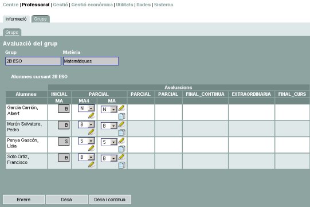Click the Desa button

66,200
